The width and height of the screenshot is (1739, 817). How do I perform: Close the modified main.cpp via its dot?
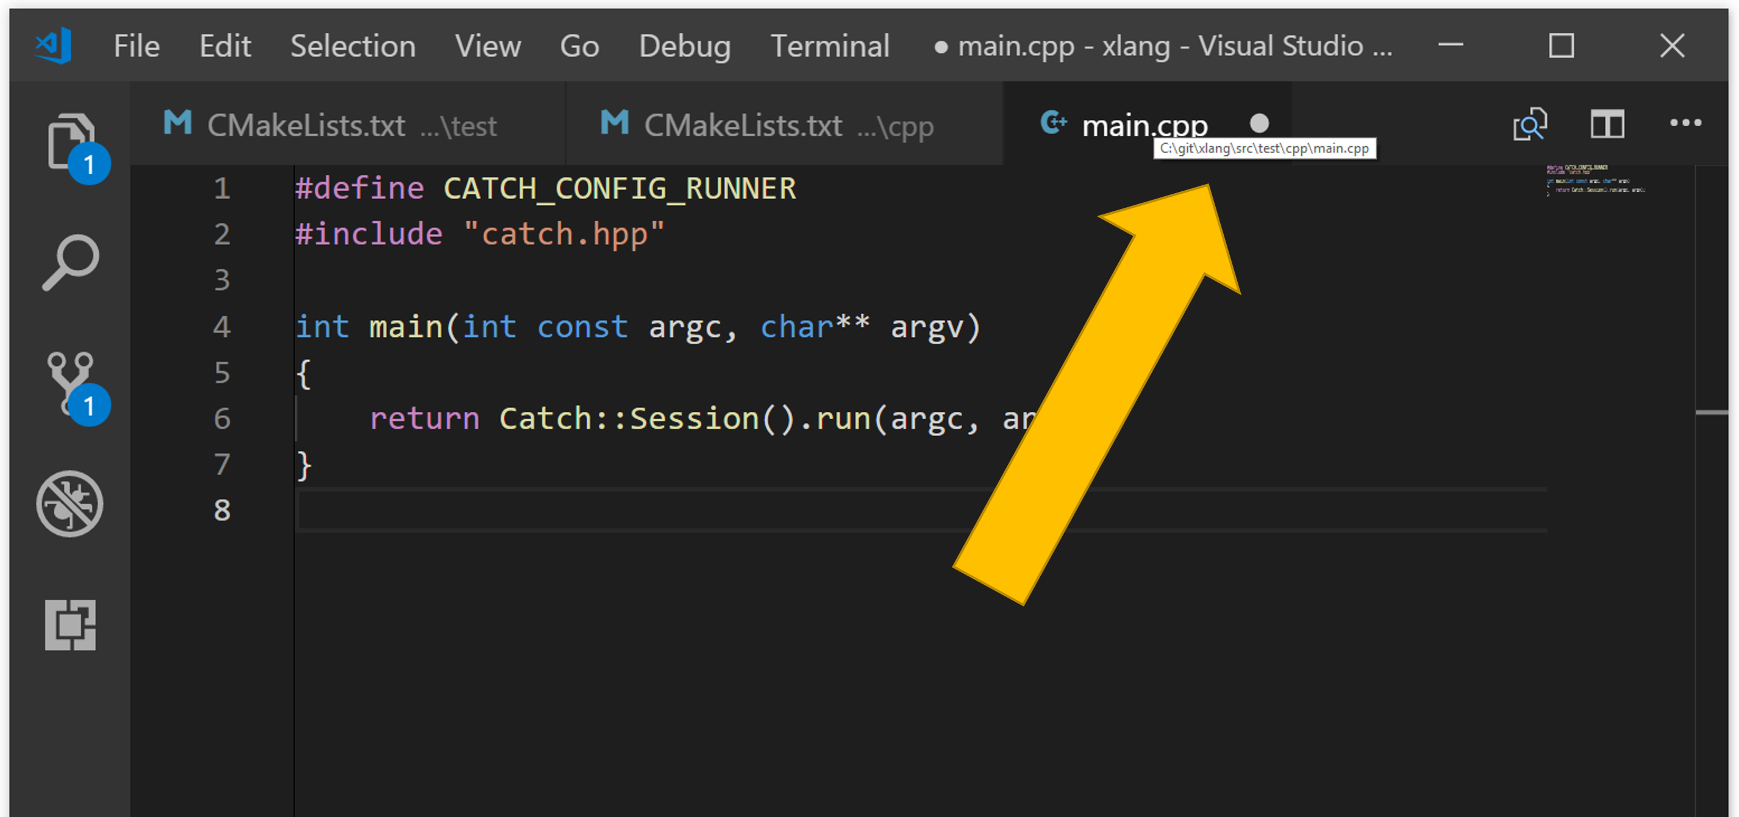tap(1258, 124)
